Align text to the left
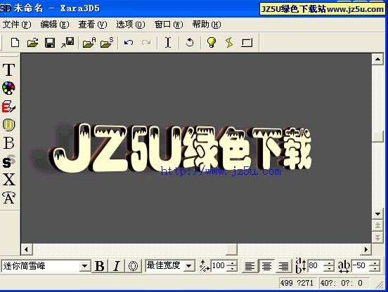The image size is (388, 292). coord(250,266)
